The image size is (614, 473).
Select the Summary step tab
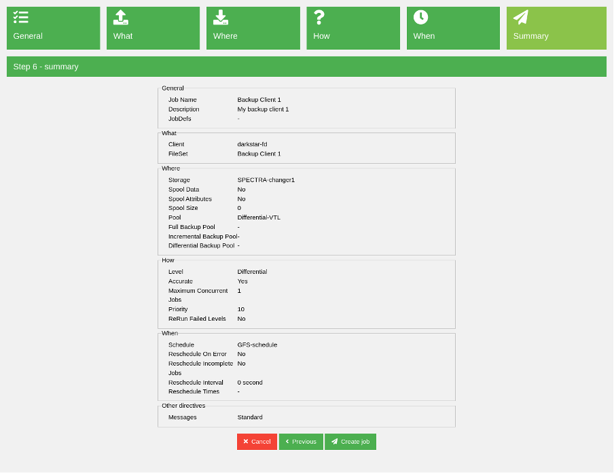click(556, 29)
